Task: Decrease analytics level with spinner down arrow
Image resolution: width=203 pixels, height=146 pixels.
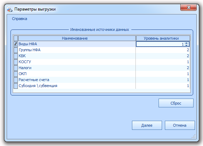Action: pos(187,45)
